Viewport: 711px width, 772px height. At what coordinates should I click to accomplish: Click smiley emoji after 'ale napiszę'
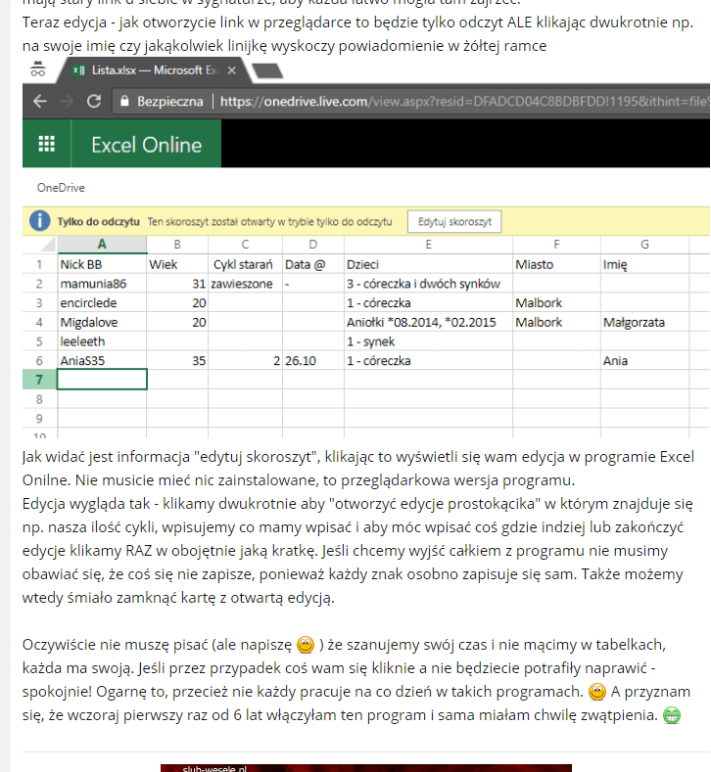[x=306, y=645]
